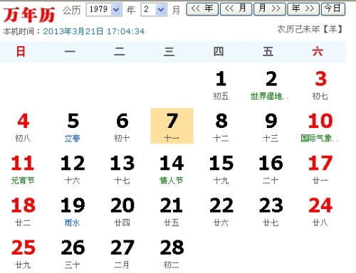This screenshot has width=356, height=273.
Task: Click the Friday 五 column header
Action: [x=268, y=52]
